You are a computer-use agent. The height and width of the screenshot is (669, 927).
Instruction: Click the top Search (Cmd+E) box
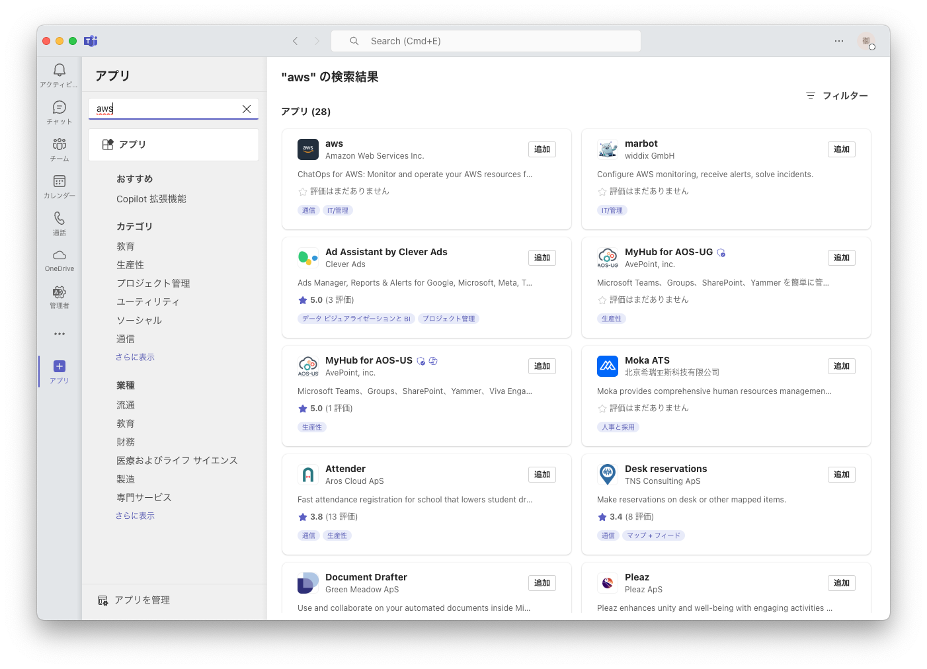point(486,41)
